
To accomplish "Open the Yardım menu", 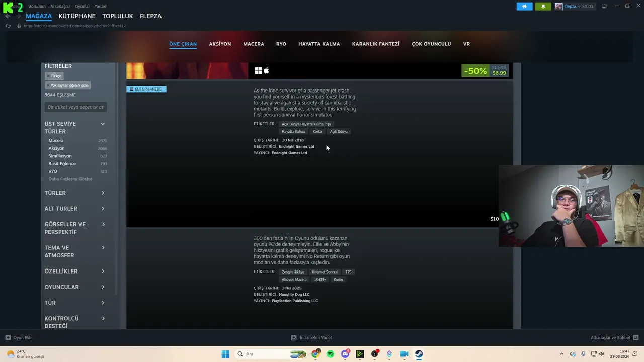I will (101, 7).
